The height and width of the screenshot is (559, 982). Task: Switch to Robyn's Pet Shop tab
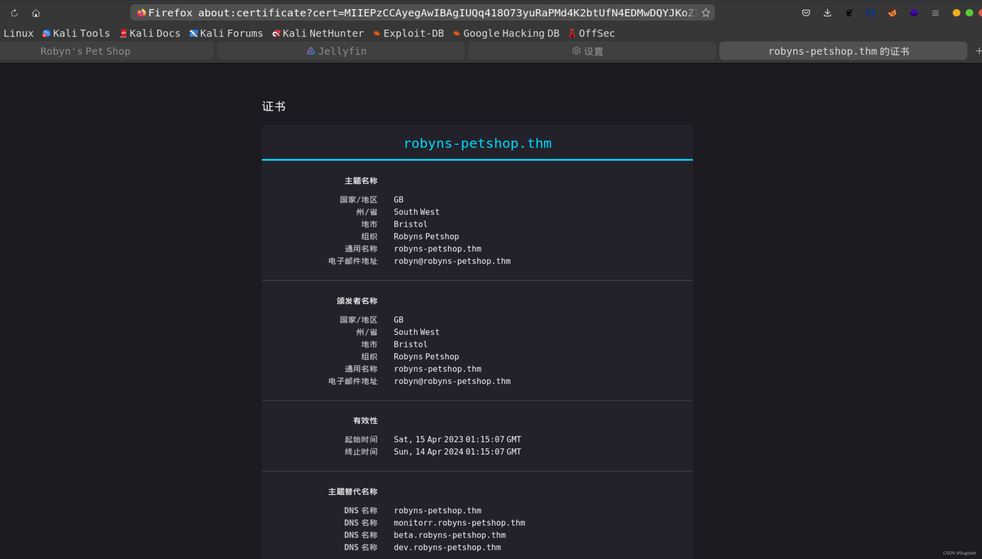point(85,51)
